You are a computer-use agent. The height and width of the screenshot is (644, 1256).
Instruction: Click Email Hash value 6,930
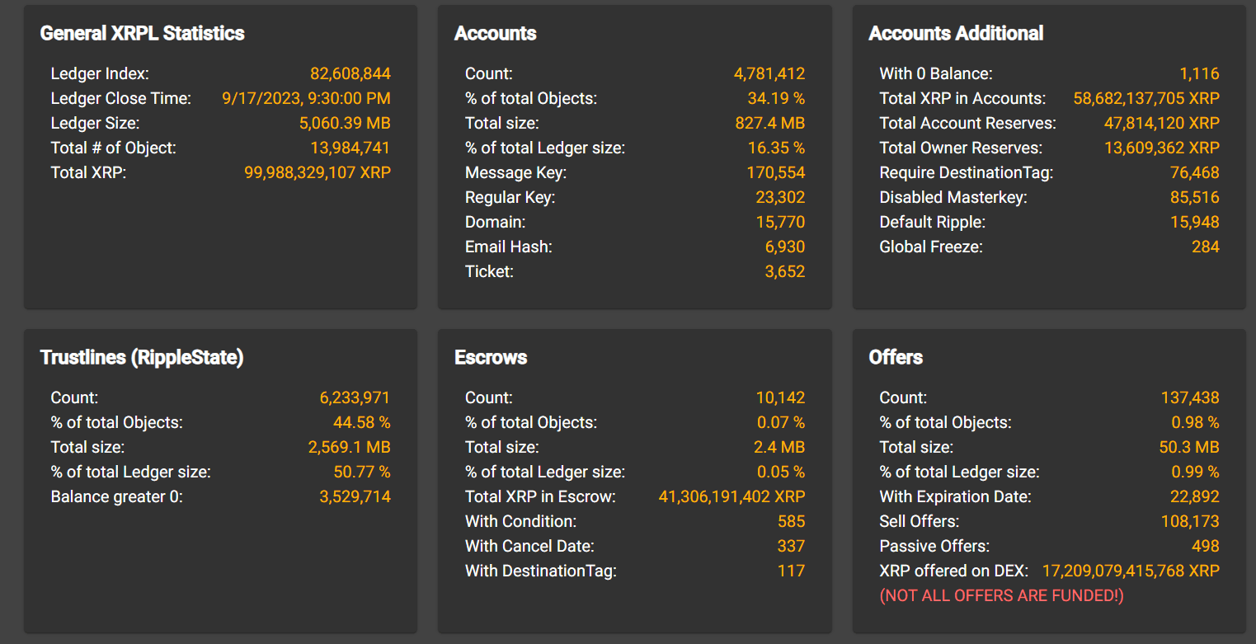tap(785, 247)
